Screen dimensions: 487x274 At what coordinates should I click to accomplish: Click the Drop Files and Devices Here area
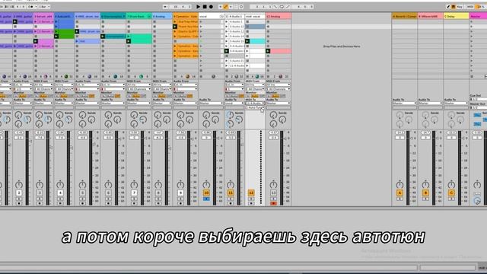tap(342, 46)
